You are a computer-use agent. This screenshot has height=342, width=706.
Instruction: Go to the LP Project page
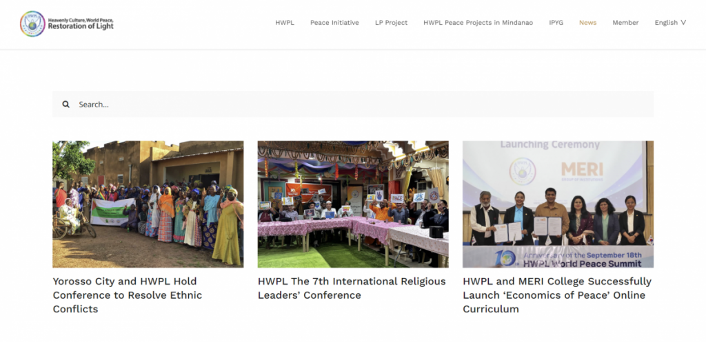point(391,23)
